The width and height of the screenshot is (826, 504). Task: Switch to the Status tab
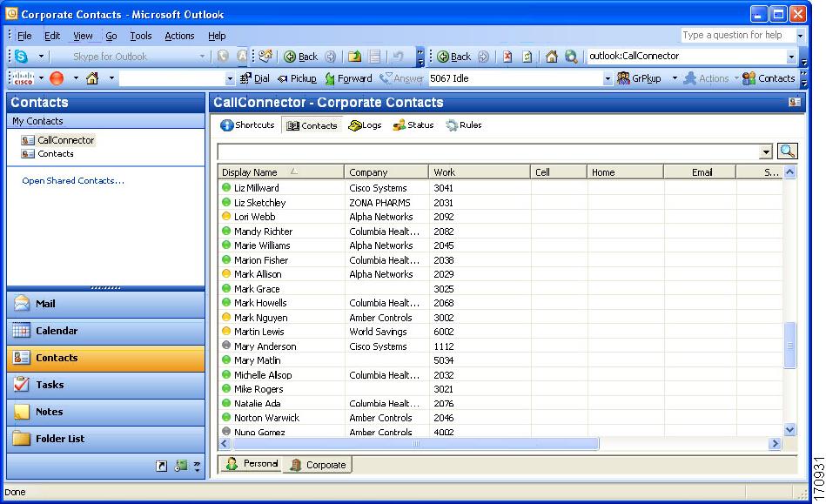point(413,124)
